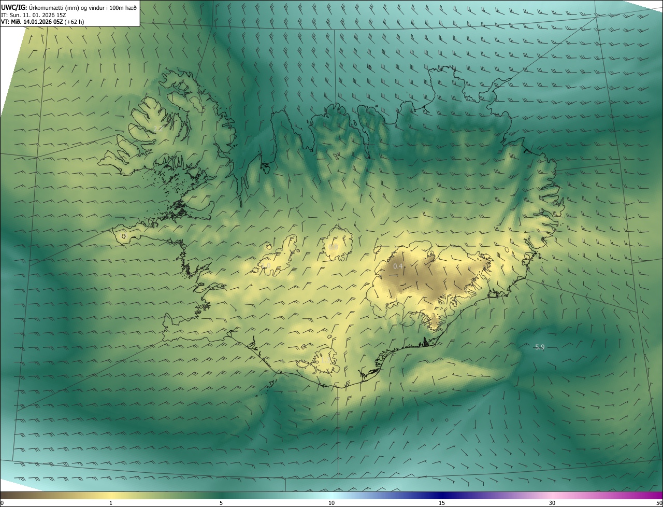Screen dimensions: 663x507
Task: Click the 1.0 label on the western glacier
Action: click(267, 265)
